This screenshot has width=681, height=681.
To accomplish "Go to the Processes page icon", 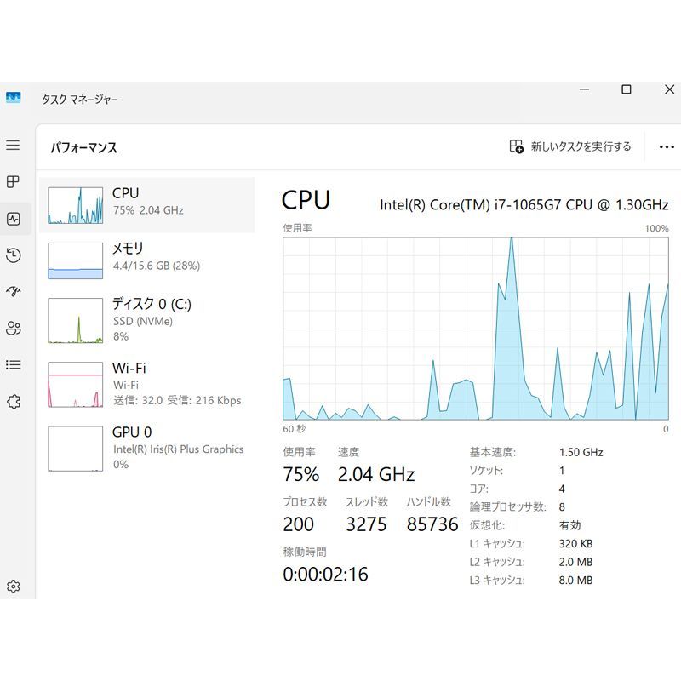I will pos(13,181).
